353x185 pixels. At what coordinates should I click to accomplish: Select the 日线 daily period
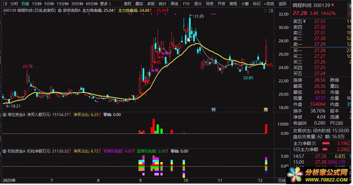(x=25, y=3)
